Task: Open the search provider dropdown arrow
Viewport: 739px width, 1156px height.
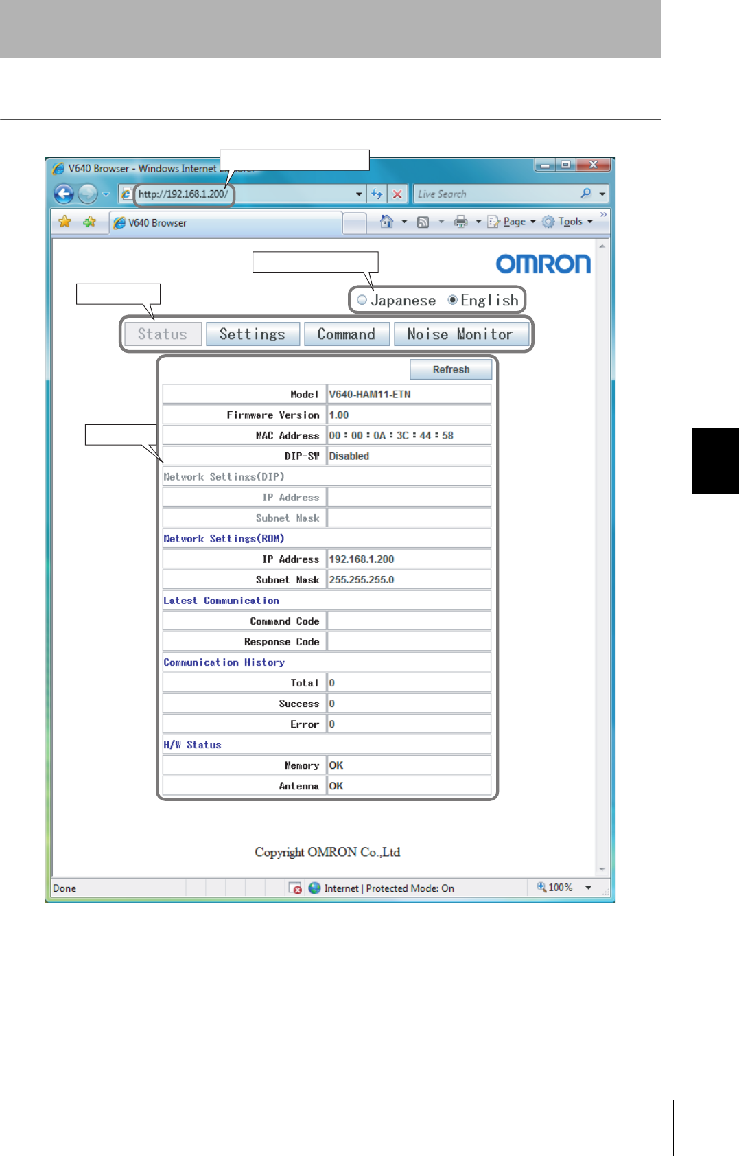Action: pos(602,194)
